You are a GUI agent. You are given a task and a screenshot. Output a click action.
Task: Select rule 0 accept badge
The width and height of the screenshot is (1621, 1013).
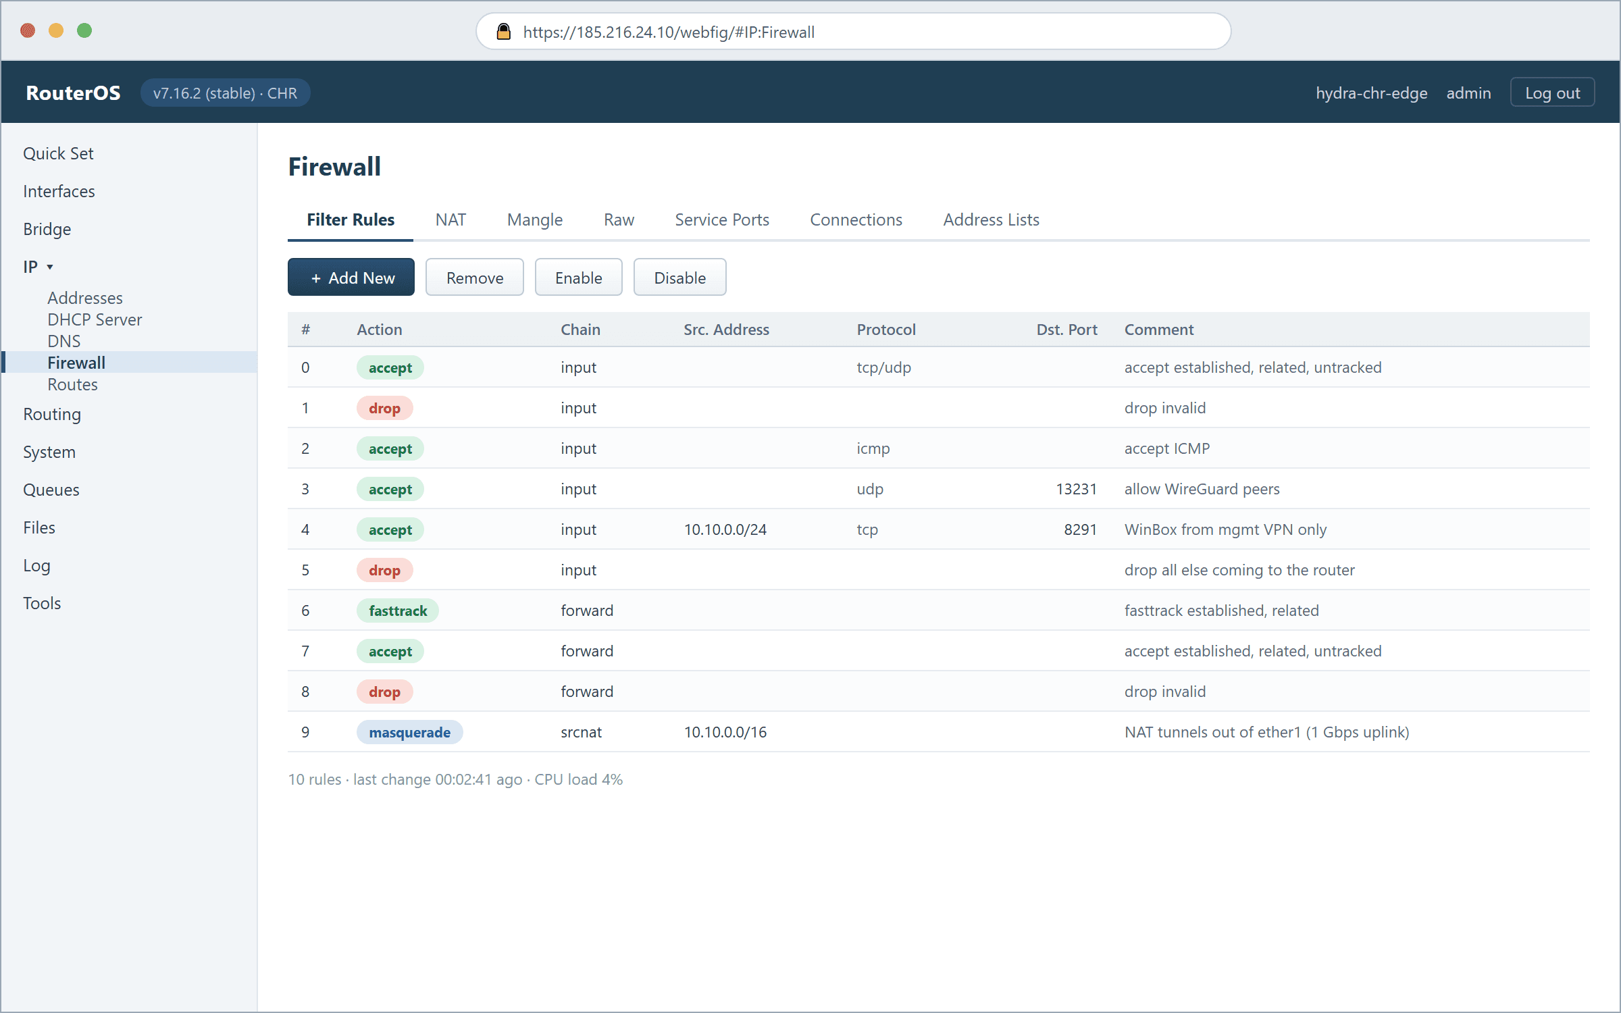click(x=390, y=367)
